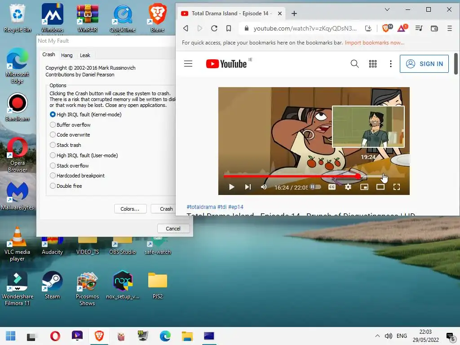Go to YouTube home via logo
460x345 pixels.
click(x=226, y=64)
